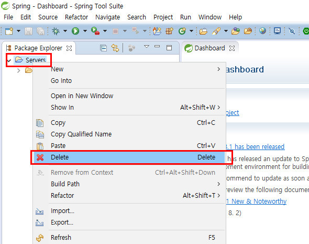Open the Source menu
309x244 pixels.
(48, 17)
